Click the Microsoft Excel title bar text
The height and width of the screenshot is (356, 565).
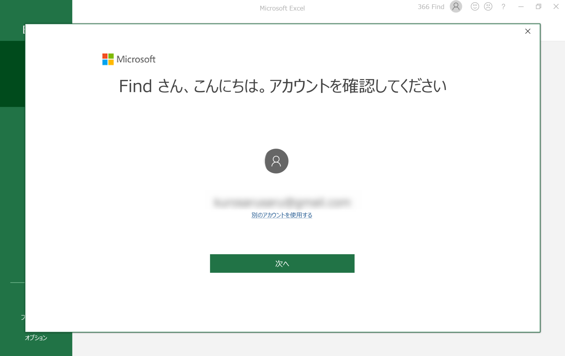282,8
